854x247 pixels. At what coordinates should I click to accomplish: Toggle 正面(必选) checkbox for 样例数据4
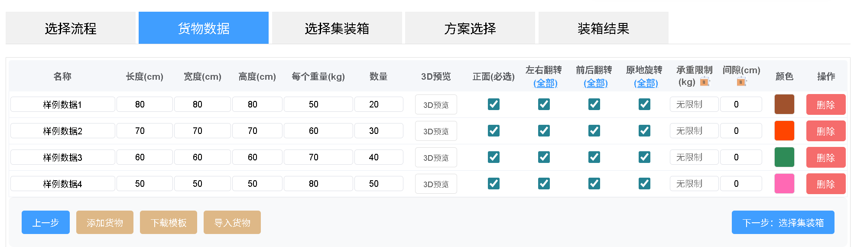[494, 183]
